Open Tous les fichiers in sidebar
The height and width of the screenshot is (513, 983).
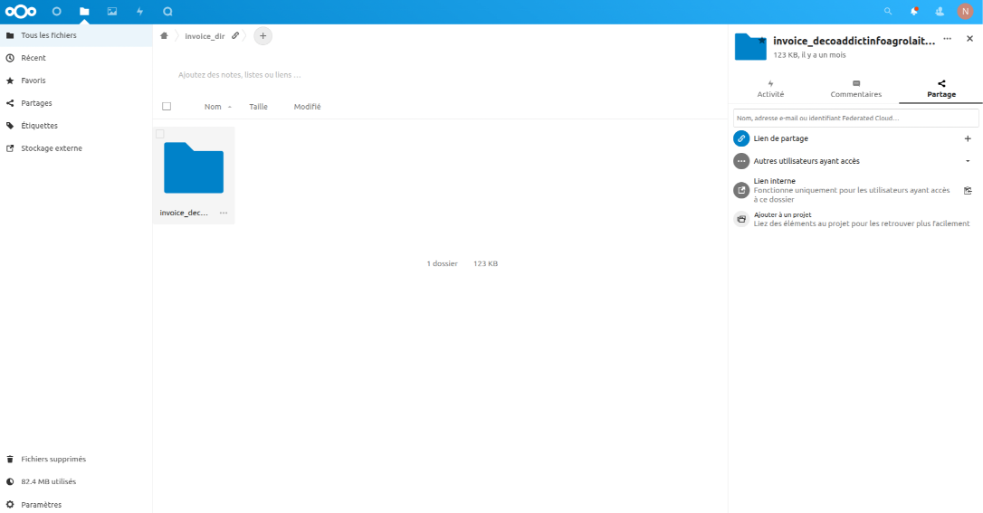tap(76, 35)
